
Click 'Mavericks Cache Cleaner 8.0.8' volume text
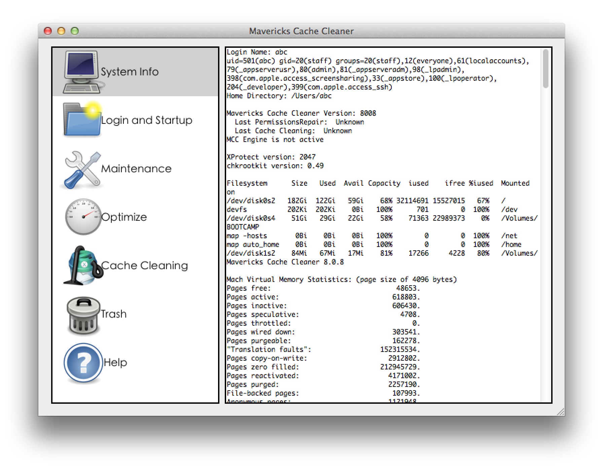285,262
